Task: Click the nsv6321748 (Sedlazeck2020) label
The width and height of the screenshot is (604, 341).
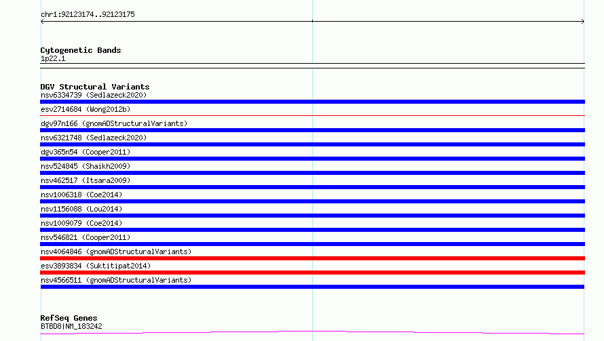Action: 94,138
